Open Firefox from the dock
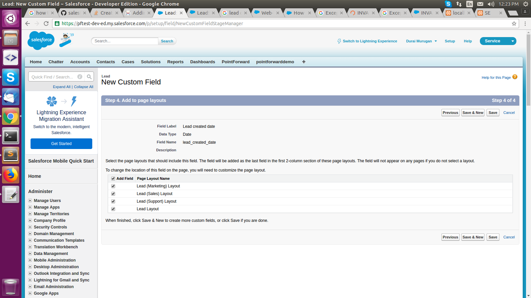This screenshot has height=298, width=531. pos(11,175)
